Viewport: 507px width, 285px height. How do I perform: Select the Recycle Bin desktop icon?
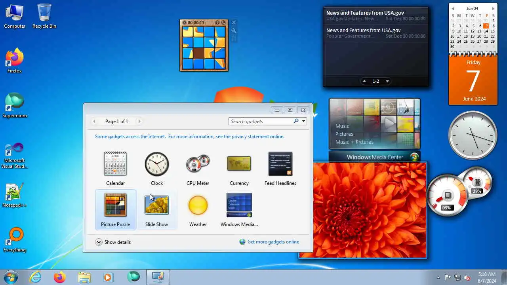click(x=44, y=16)
